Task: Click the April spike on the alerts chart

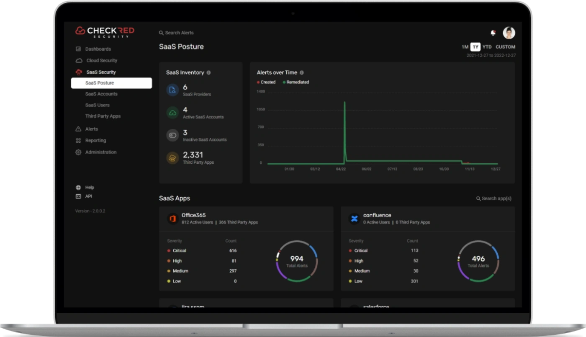Action: pos(344,132)
